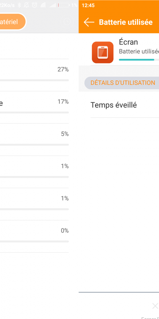Tap the alarm clock status icon
Screen dimensions: 159x319
tap(35, 5)
